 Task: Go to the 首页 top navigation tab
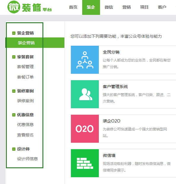(x=73, y=7)
